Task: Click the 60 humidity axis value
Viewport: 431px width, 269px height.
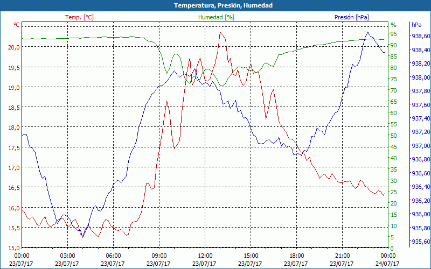Action: pos(394,113)
